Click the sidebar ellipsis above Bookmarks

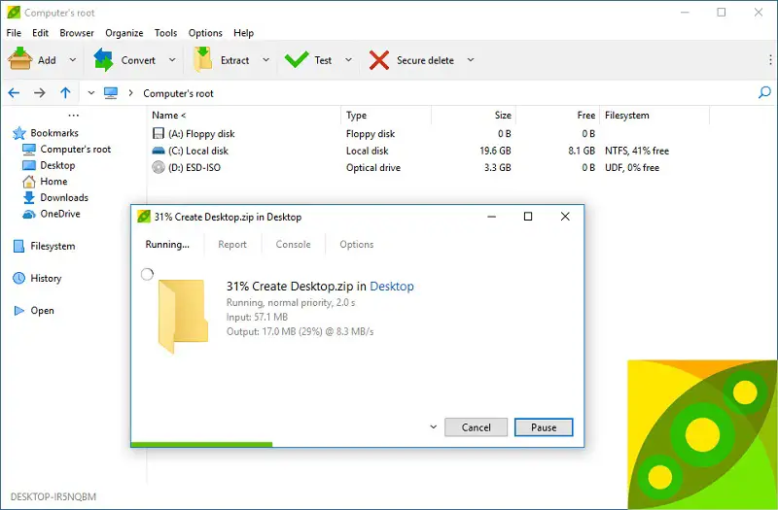(x=74, y=116)
